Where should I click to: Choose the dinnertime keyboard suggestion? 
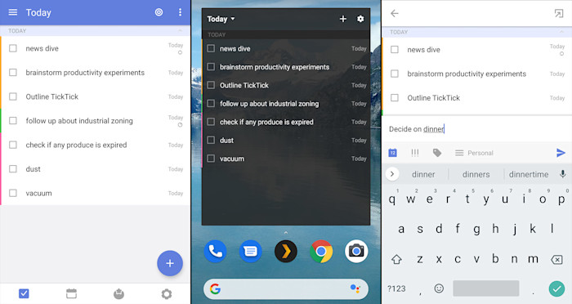[x=529, y=174]
